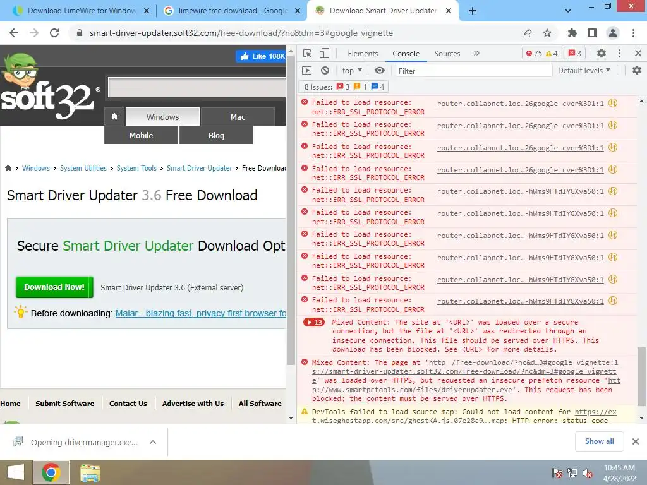
Task: Click the Facebook Like 108K button
Action: point(261,56)
